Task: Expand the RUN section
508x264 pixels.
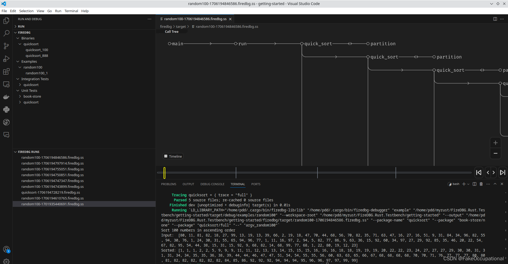Action: 15,26
